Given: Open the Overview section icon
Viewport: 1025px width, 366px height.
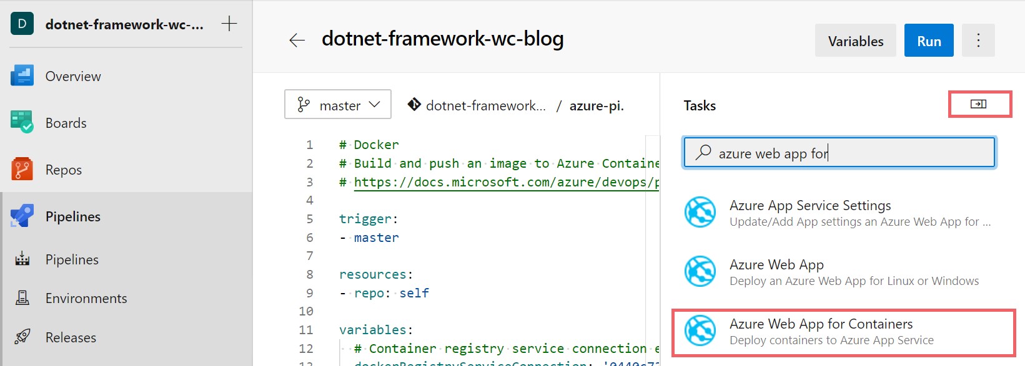Looking at the screenshot, I should [x=21, y=75].
